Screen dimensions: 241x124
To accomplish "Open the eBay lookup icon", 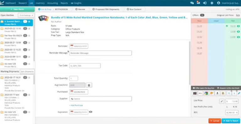I will (201, 93).
